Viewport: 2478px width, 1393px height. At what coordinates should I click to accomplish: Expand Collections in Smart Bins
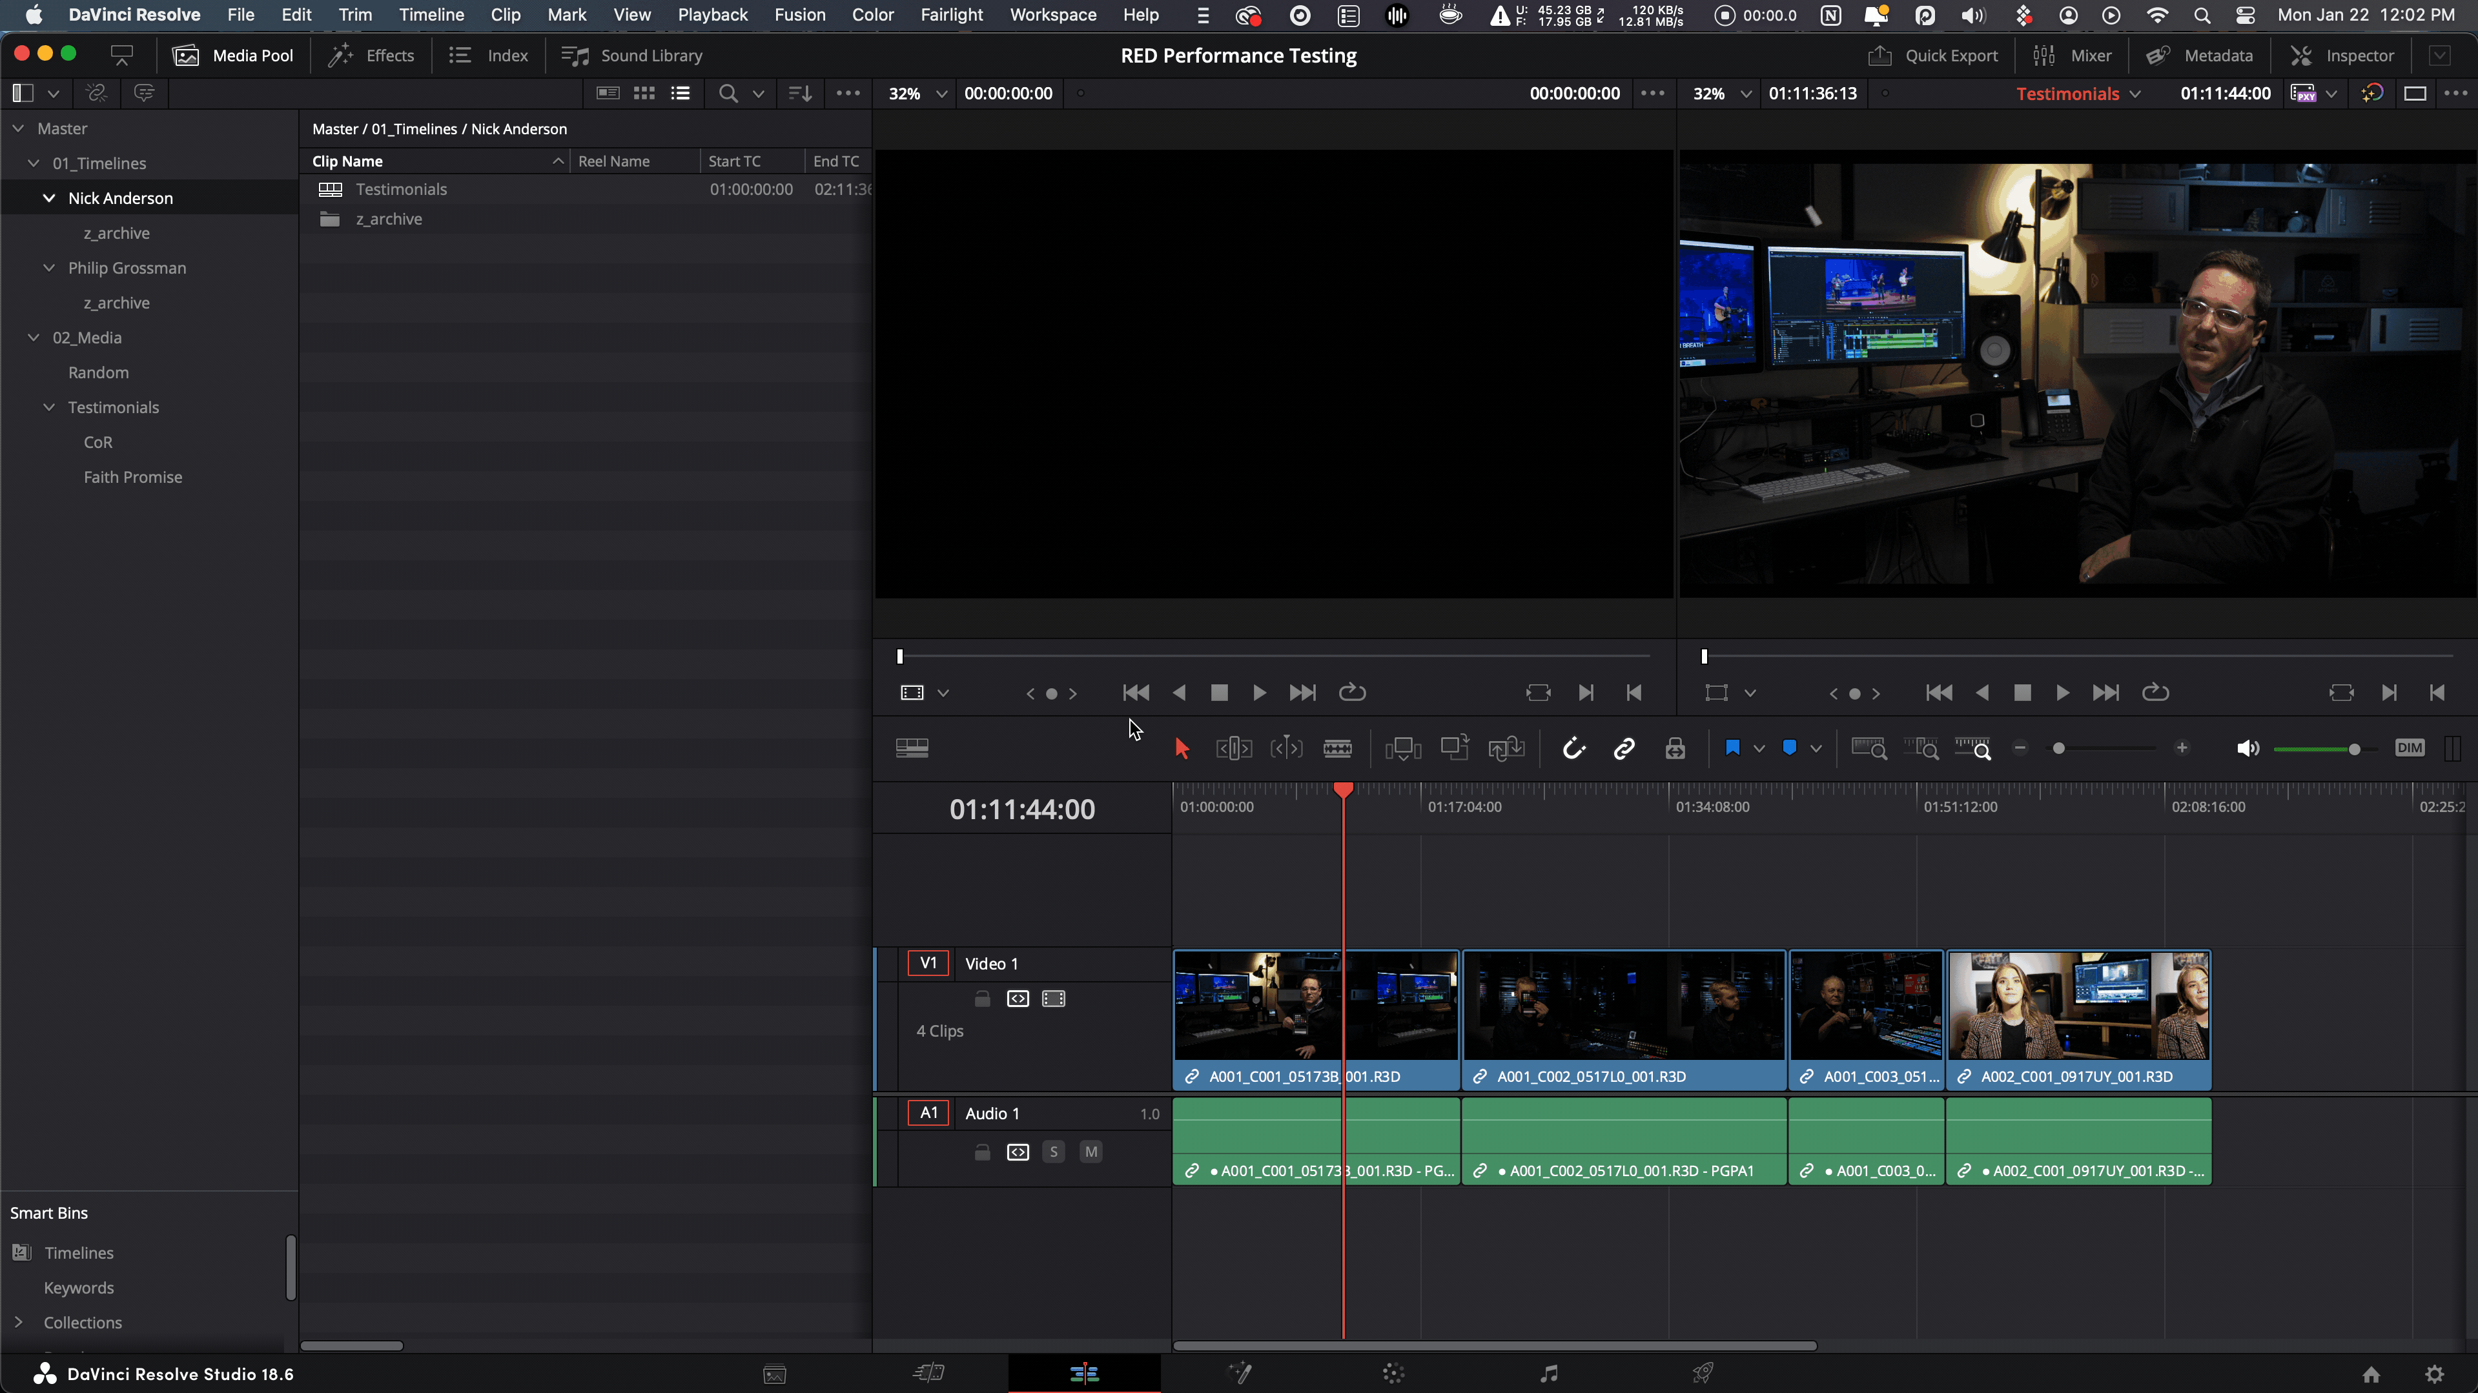click(x=18, y=1323)
